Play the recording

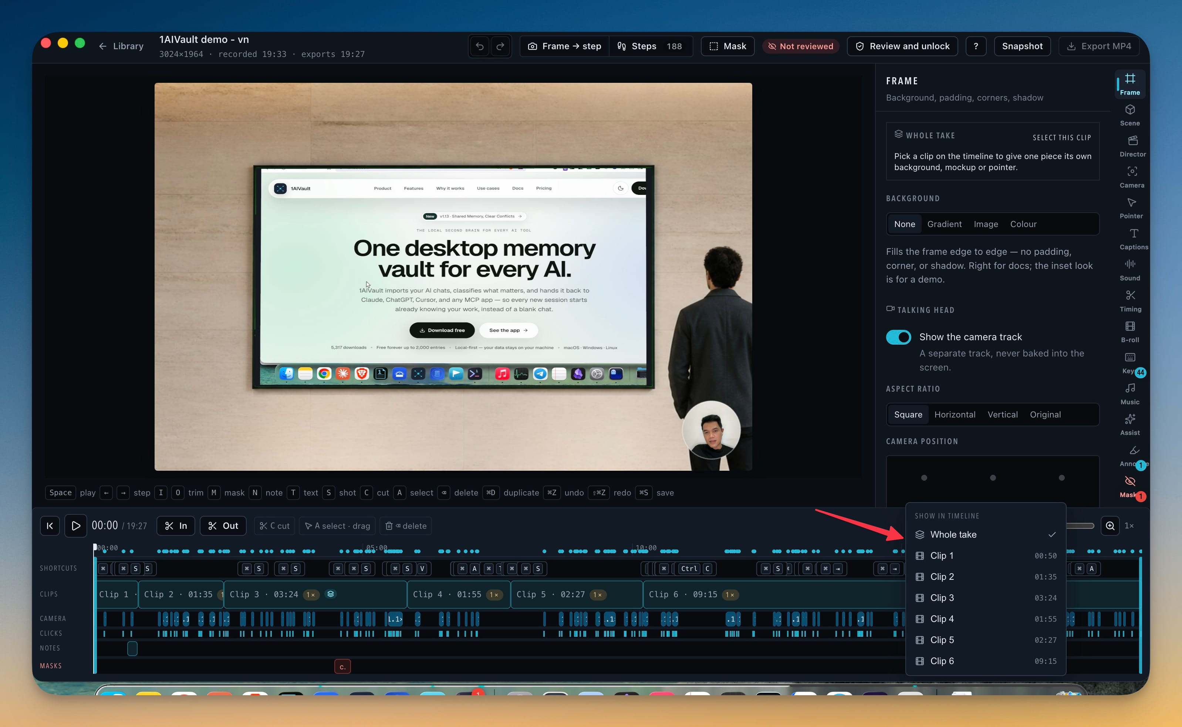[x=75, y=525]
